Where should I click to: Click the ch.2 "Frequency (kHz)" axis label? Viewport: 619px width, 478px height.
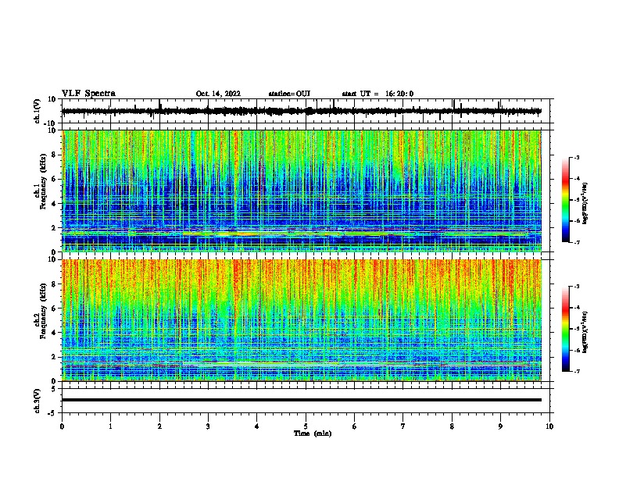(x=43, y=311)
